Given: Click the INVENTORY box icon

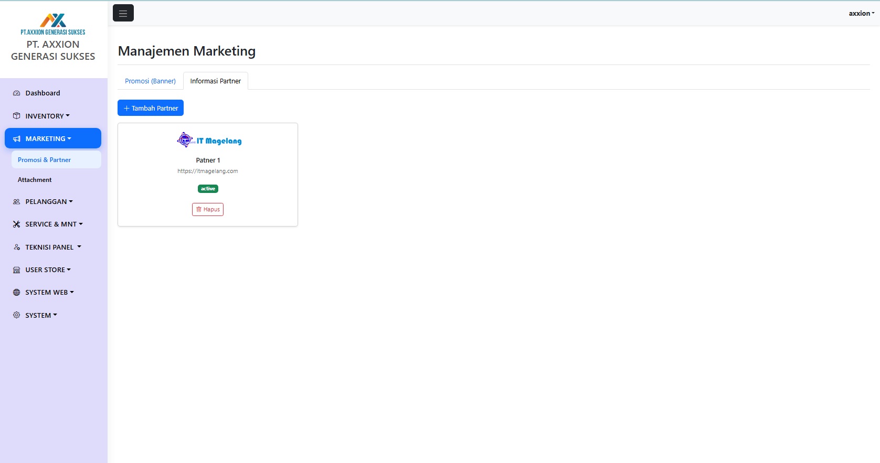Looking at the screenshot, I should pyautogui.click(x=17, y=116).
